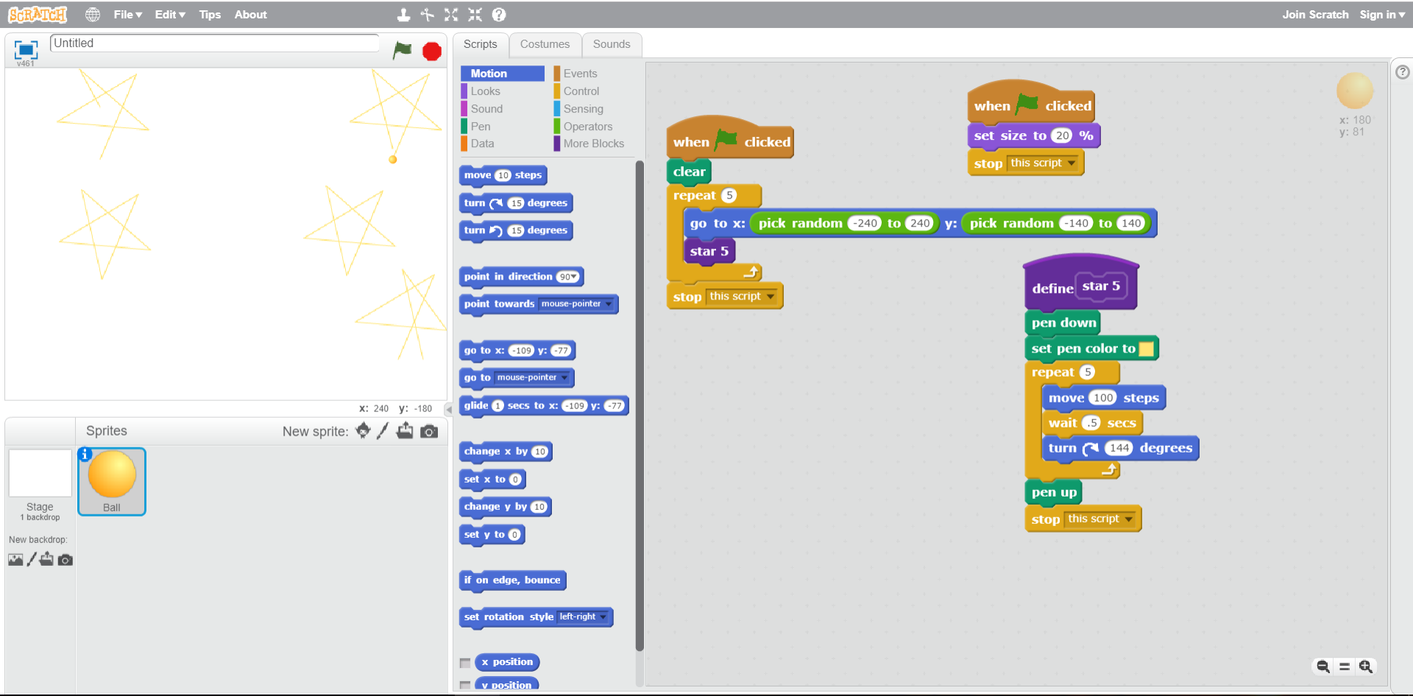Open the language globe menu
The height and width of the screenshot is (696, 1413).
(x=92, y=15)
